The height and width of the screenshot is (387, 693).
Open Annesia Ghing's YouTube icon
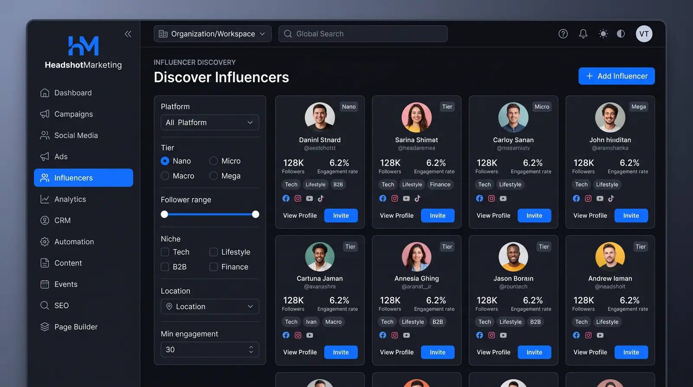[406, 335]
